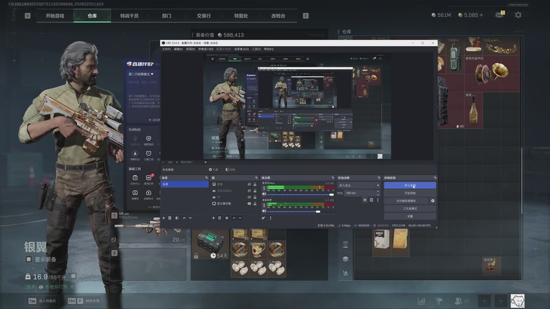Toggle visibility of first source in list

point(249,184)
